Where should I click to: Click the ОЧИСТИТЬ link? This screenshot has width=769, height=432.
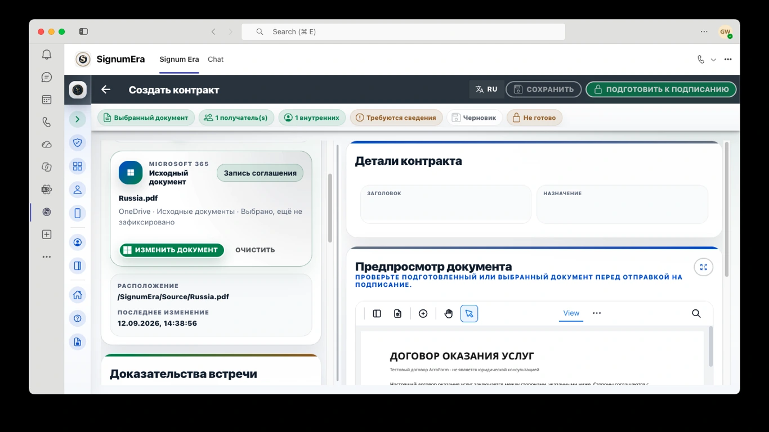pyautogui.click(x=255, y=250)
